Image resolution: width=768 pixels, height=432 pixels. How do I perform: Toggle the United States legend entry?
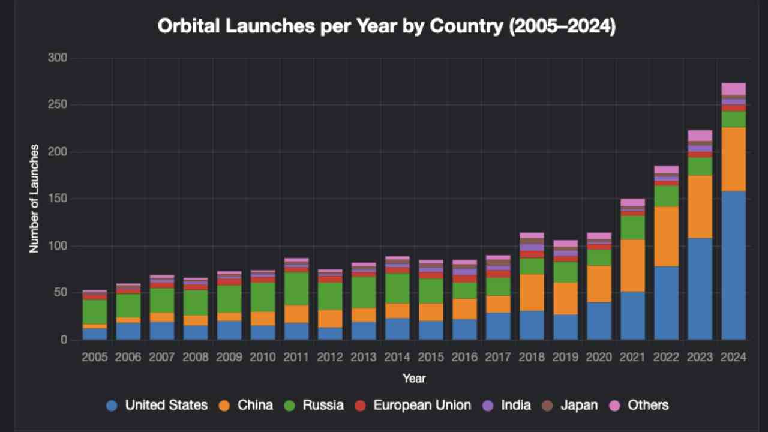coord(112,405)
